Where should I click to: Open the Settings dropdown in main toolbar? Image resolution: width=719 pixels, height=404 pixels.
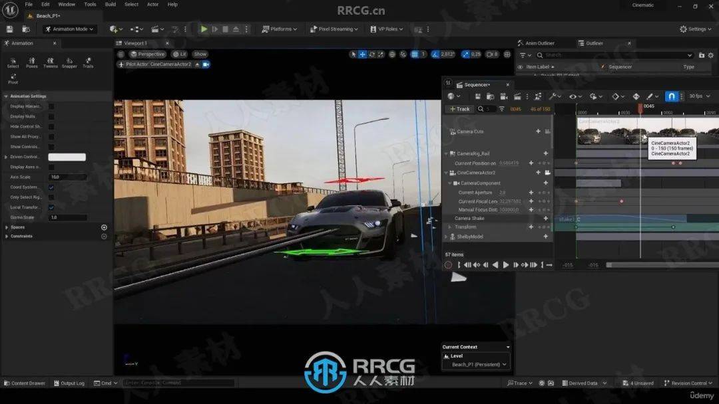pyautogui.click(x=696, y=29)
